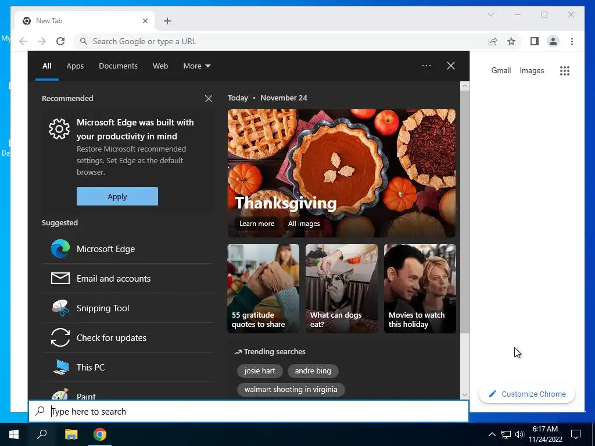This screenshot has height=446, width=595.
Task: Open the network status tray icon
Action: (x=506, y=434)
